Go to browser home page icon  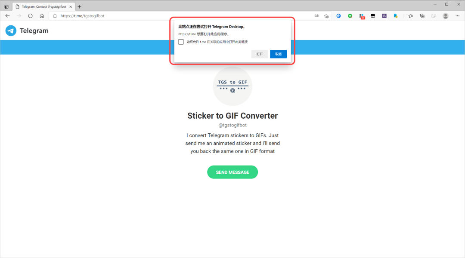tap(42, 16)
